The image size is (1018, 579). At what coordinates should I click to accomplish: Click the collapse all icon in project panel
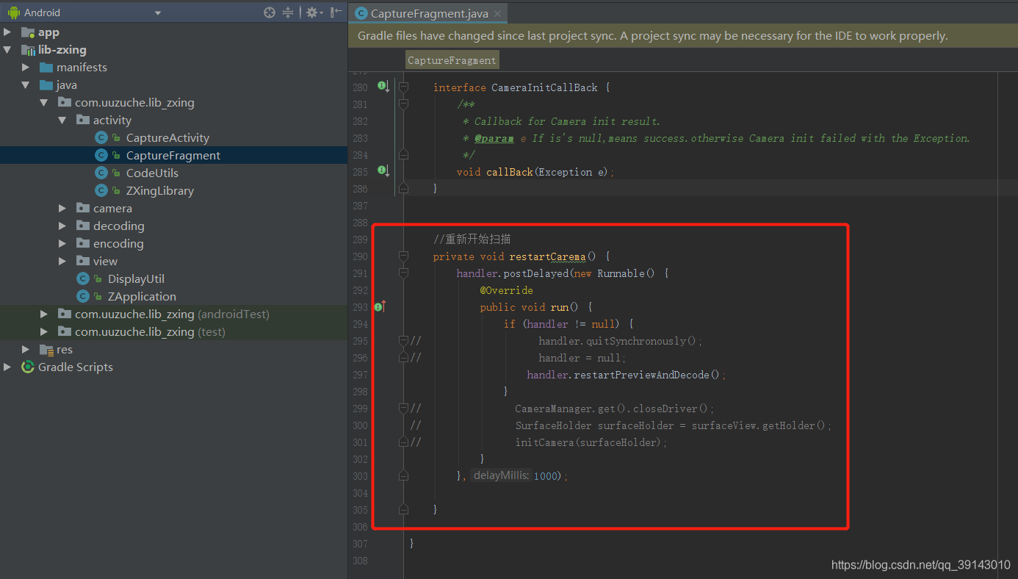pyautogui.click(x=288, y=12)
